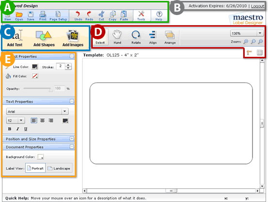
Task: Save the current label design
Action: pyautogui.click(x=31, y=16)
